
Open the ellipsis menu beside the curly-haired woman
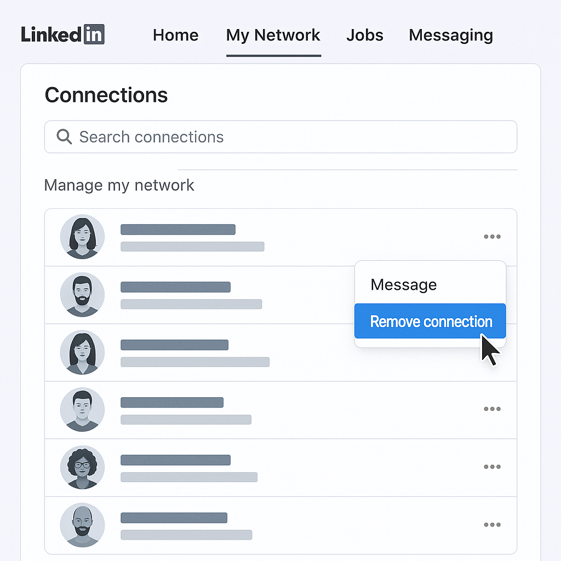coord(492,467)
